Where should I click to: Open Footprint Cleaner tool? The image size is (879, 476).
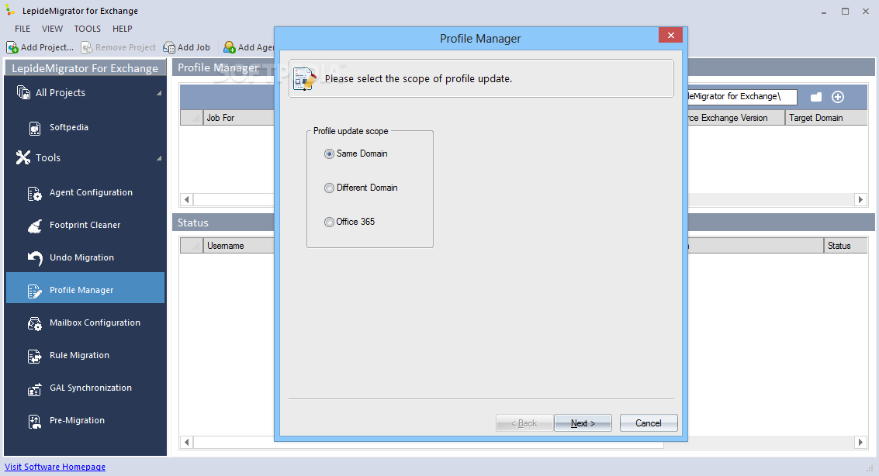(x=85, y=225)
